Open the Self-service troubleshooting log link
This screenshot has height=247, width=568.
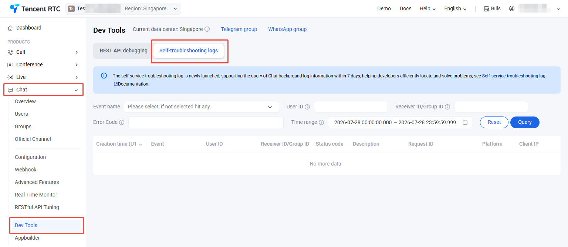[x=514, y=76]
